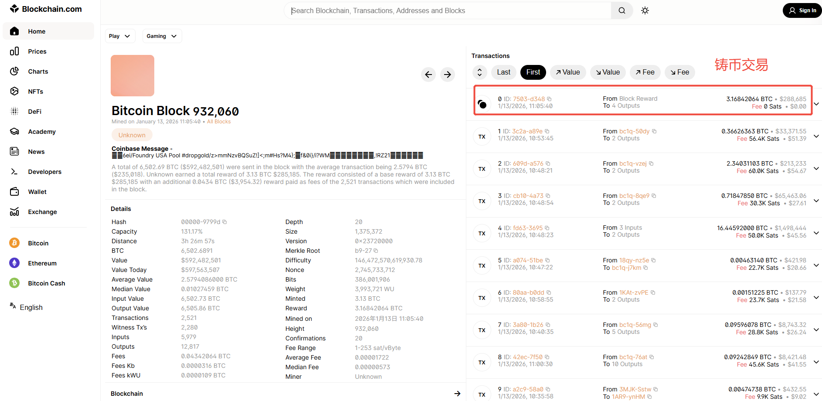Expand transaction 4 details chevron

click(x=816, y=233)
